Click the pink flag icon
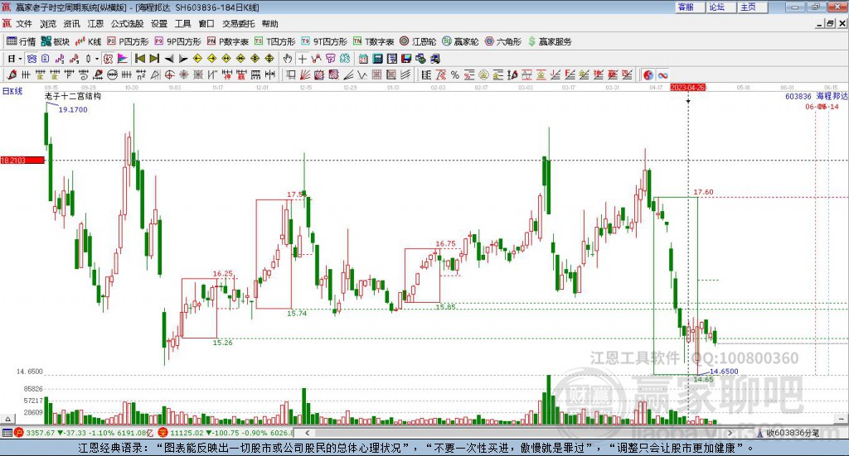Screen dimensions: 849x456 coord(123,59)
